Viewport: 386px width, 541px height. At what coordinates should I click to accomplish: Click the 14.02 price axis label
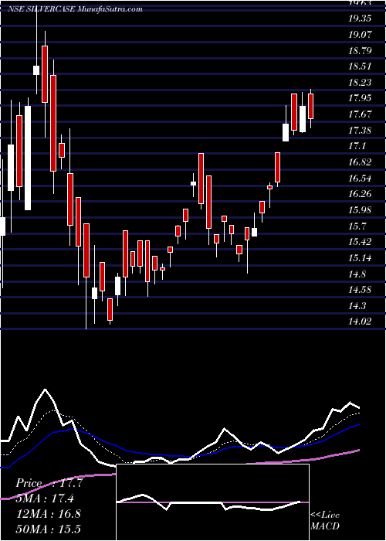point(360,322)
